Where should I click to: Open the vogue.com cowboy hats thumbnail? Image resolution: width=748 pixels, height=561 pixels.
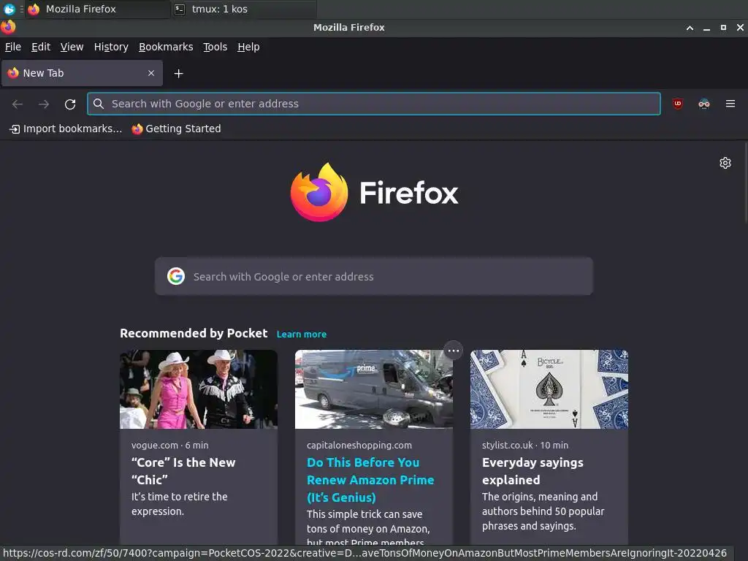[x=199, y=389]
